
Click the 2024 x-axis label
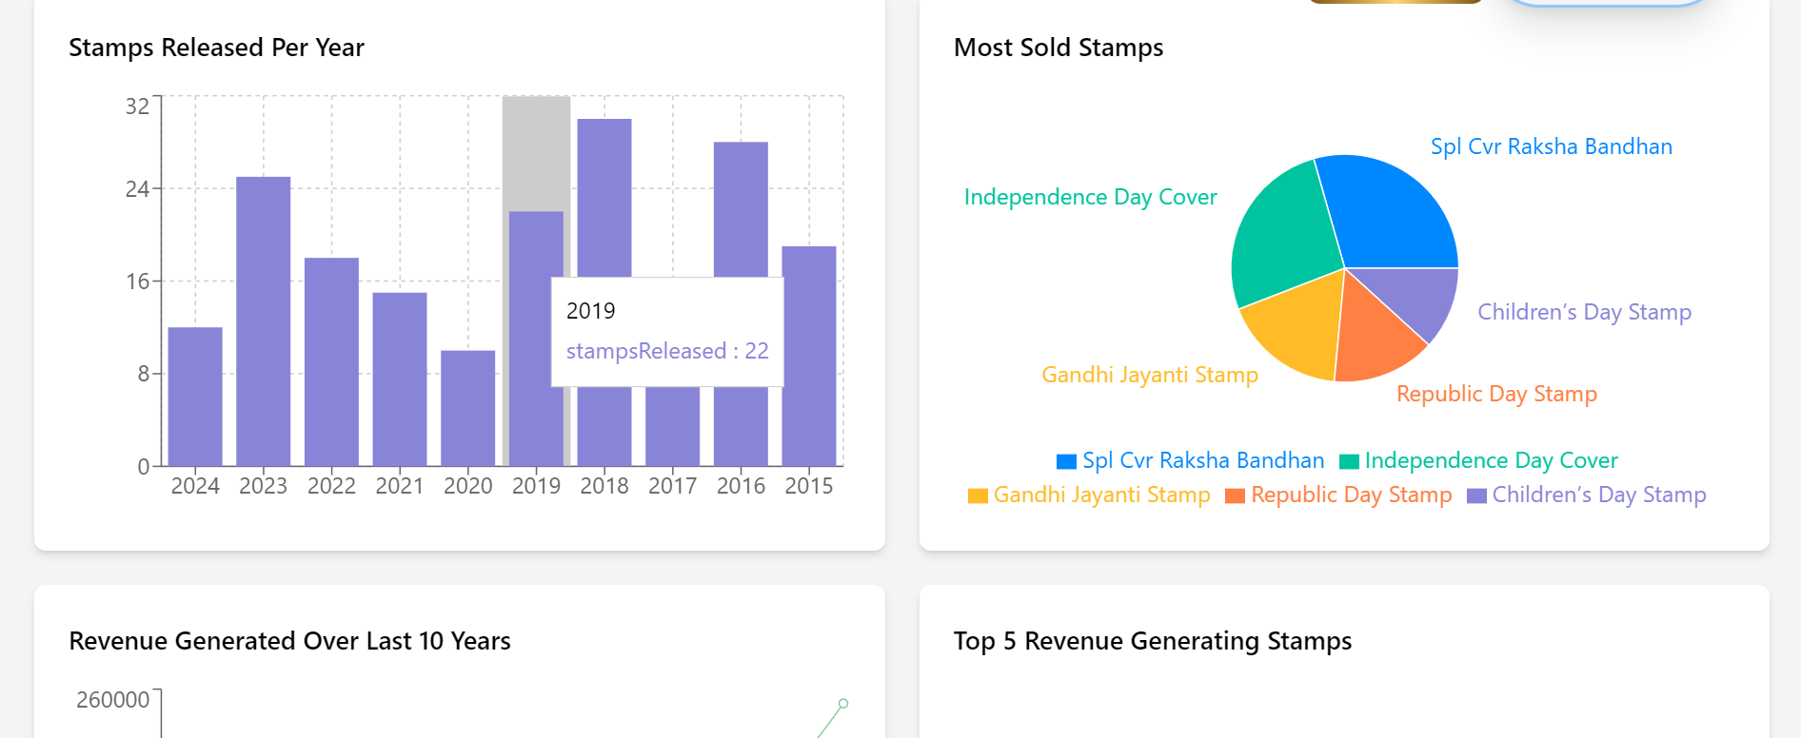click(x=195, y=486)
